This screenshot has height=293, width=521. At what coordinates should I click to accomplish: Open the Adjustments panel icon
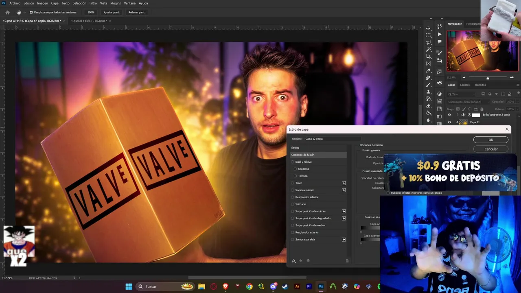point(439,94)
